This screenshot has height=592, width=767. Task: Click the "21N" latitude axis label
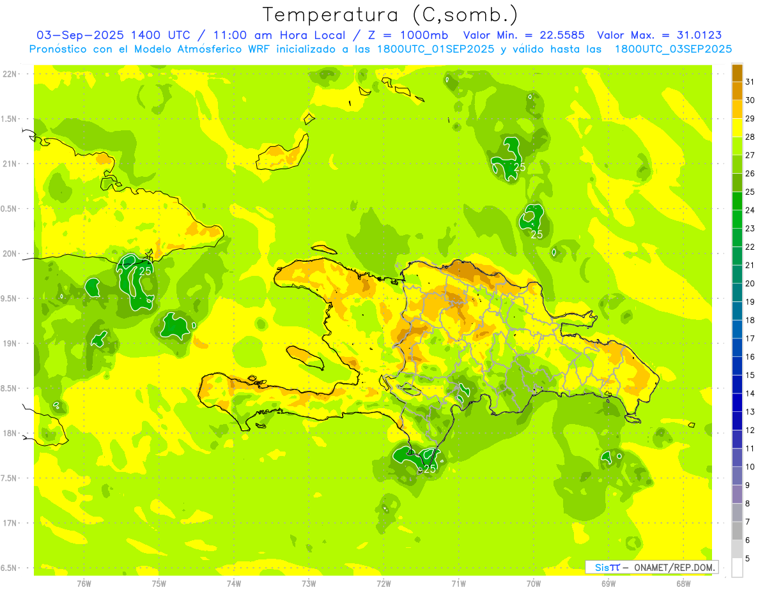click(10, 164)
